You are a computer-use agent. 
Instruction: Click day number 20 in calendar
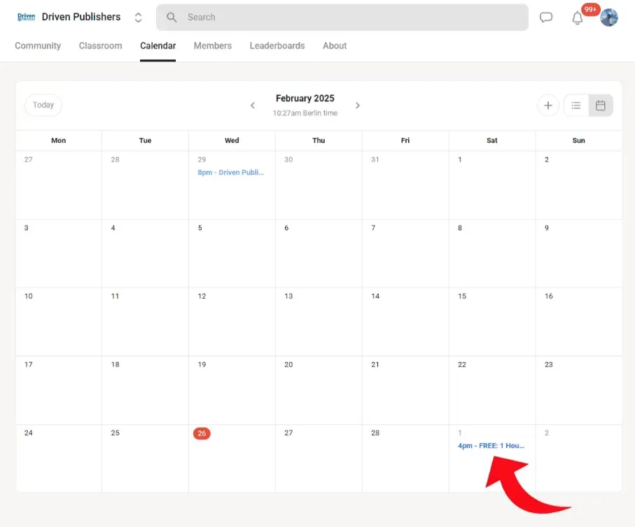[288, 365]
